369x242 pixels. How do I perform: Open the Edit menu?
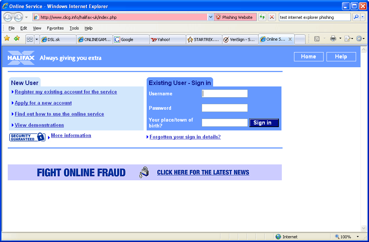[x=24, y=28]
